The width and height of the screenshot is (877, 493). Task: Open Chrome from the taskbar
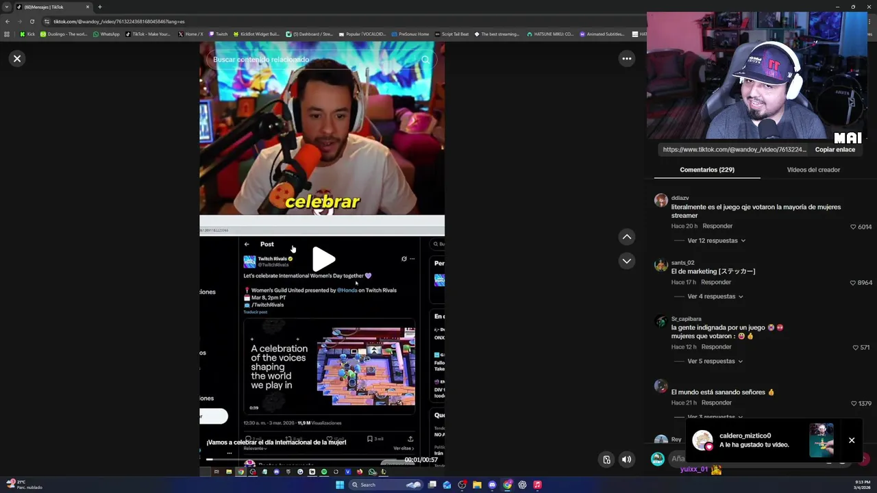click(507, 485)
